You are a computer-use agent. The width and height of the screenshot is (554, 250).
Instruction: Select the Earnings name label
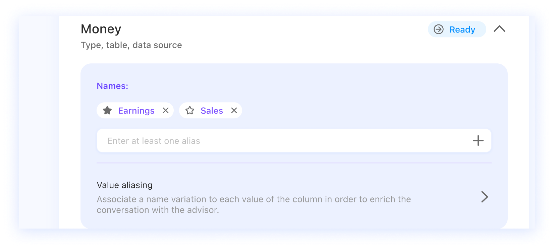[136, 111]
